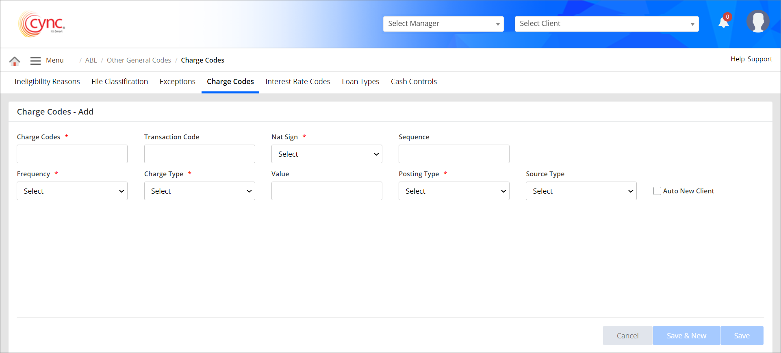Open the user profile avatar
Viewport: 781px width, 353px height.
point(758,22)
